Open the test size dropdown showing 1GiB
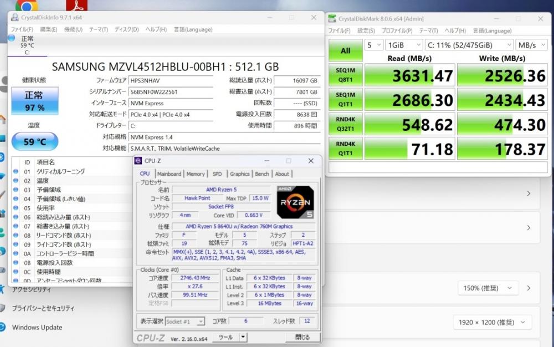This screenshot has height=347, width=554. click(404, 45)
